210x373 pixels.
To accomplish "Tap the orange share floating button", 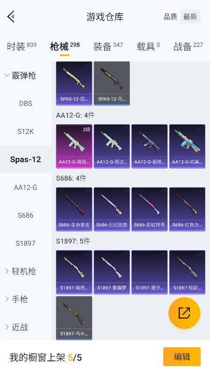I will [x=184, y=313].
